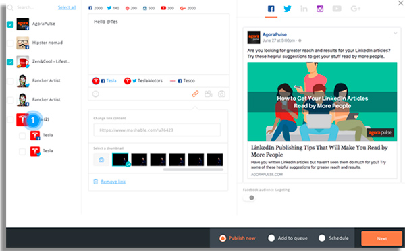Click AgoraPulse page name in preview
The height and width of the screenshot is (251, 405).
coord(275,34)
